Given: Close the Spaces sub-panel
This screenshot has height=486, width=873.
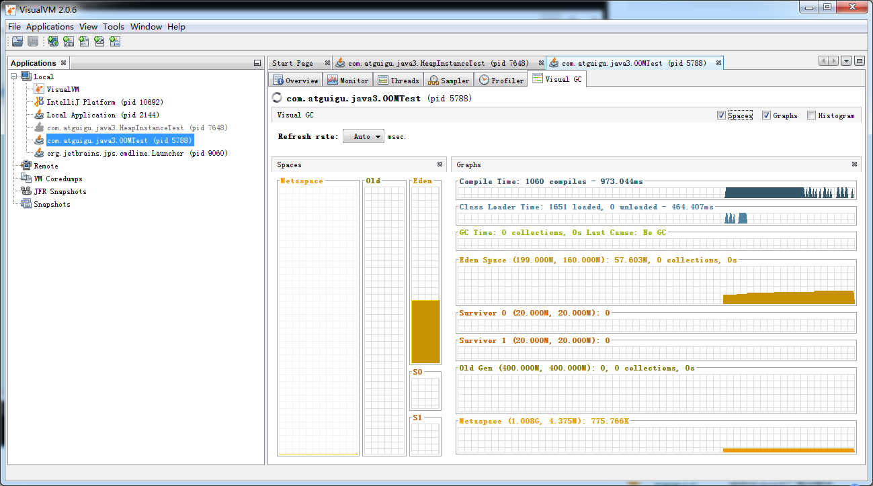Looking at the screenshot, I should coord(440,164).
